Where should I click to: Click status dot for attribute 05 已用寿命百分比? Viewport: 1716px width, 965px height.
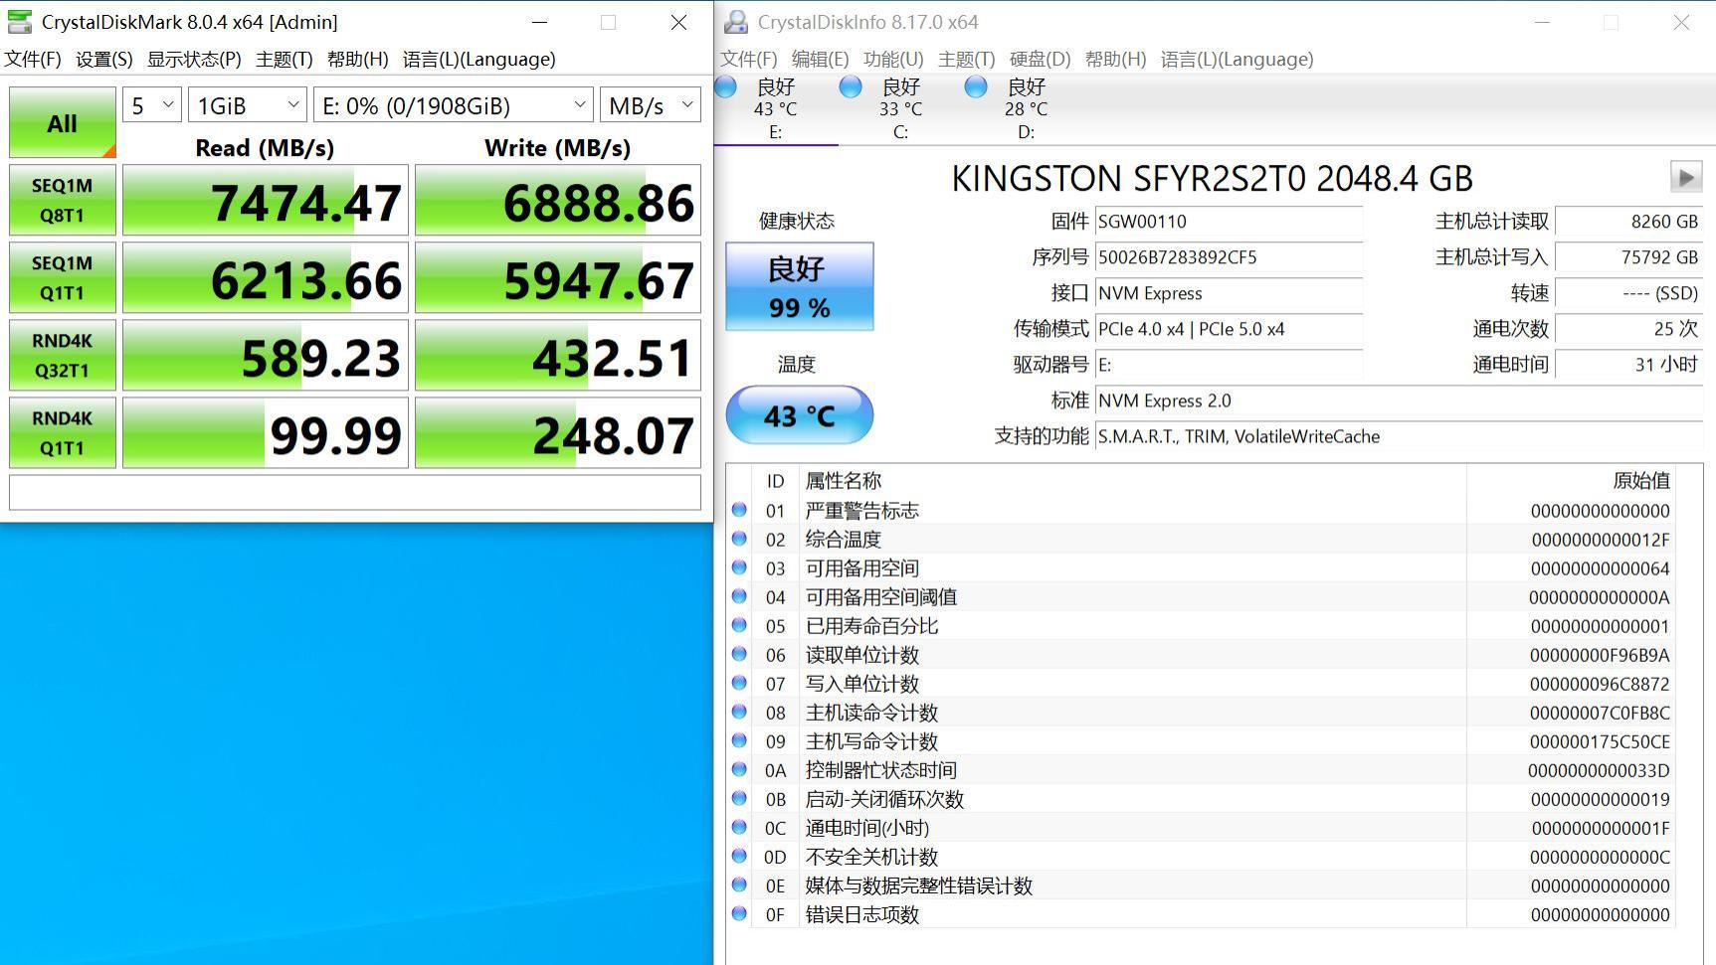[x=739, y=625]
